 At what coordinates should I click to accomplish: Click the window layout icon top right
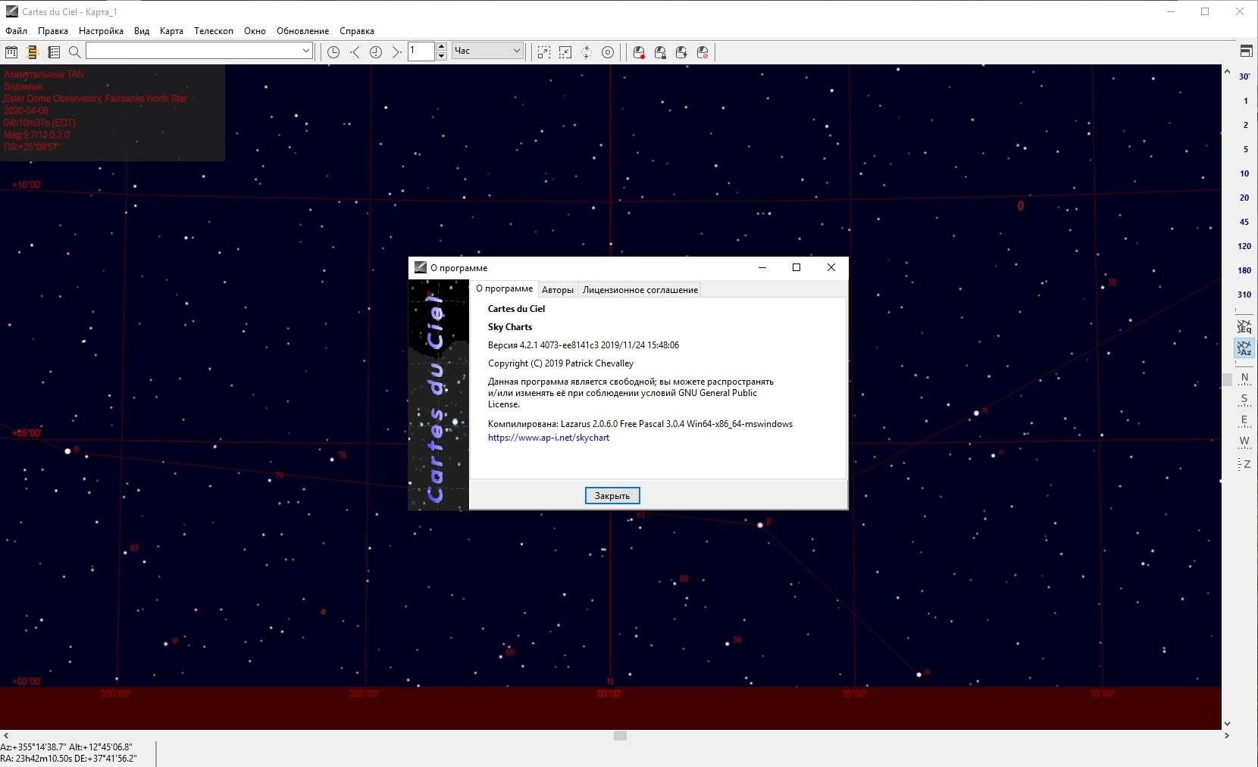point(1246,51)
